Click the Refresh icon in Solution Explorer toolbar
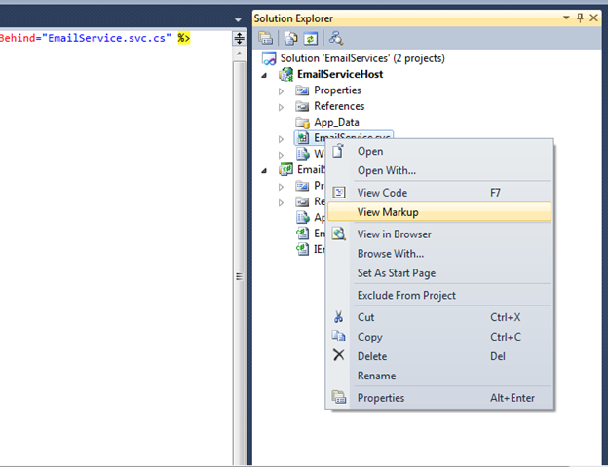Screen dimensions: 608x467 [x=311, y=38]
